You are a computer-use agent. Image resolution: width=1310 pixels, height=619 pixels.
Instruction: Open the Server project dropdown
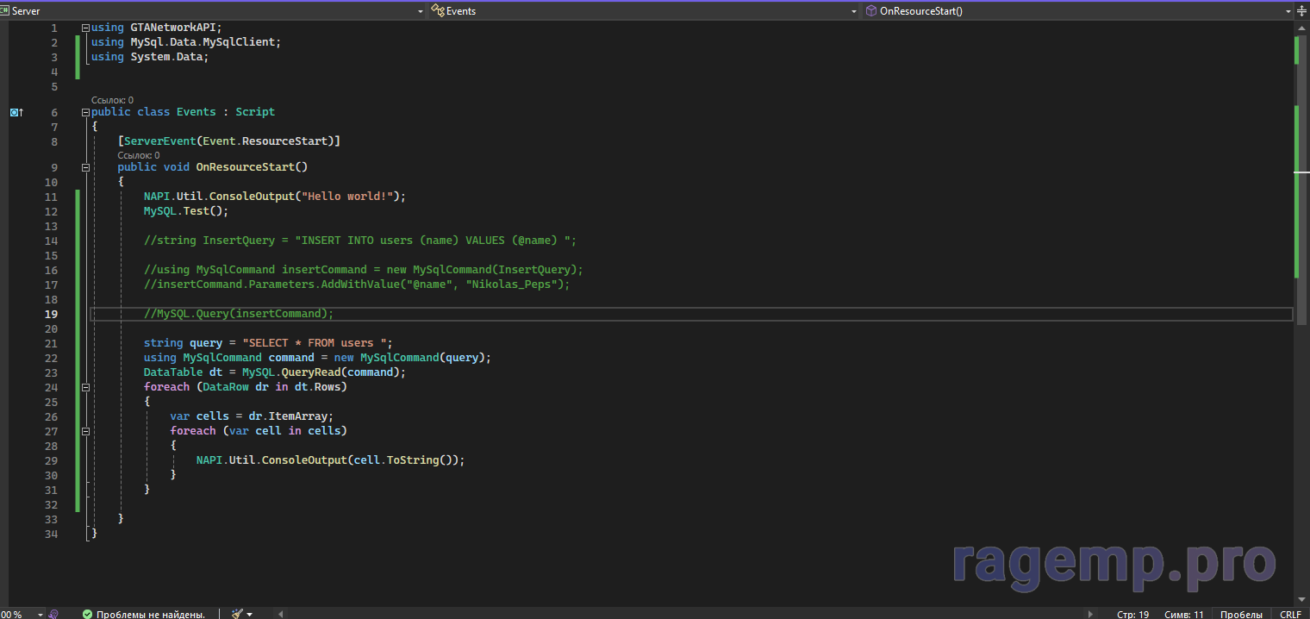pos(421,11)
